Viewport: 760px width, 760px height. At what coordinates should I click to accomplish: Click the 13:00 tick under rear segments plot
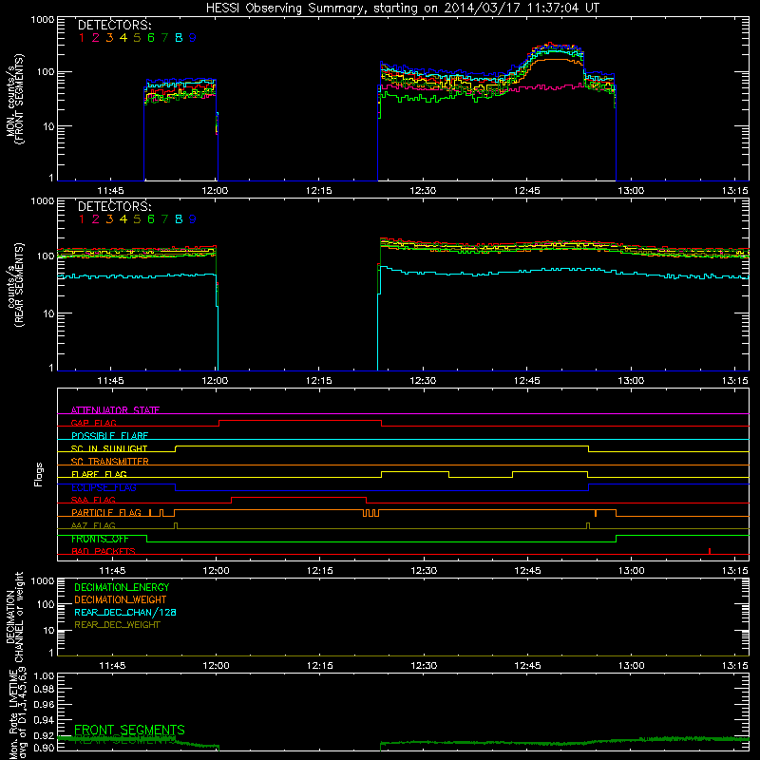pos(631,381)
